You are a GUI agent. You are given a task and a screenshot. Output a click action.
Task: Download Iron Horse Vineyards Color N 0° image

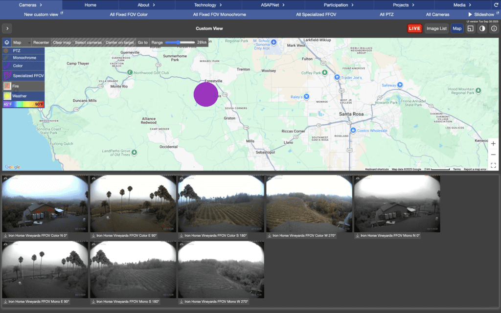tap(5, 236)
